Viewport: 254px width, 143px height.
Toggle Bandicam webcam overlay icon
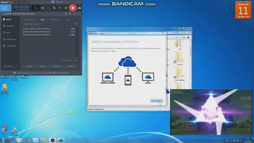point(35,8)
